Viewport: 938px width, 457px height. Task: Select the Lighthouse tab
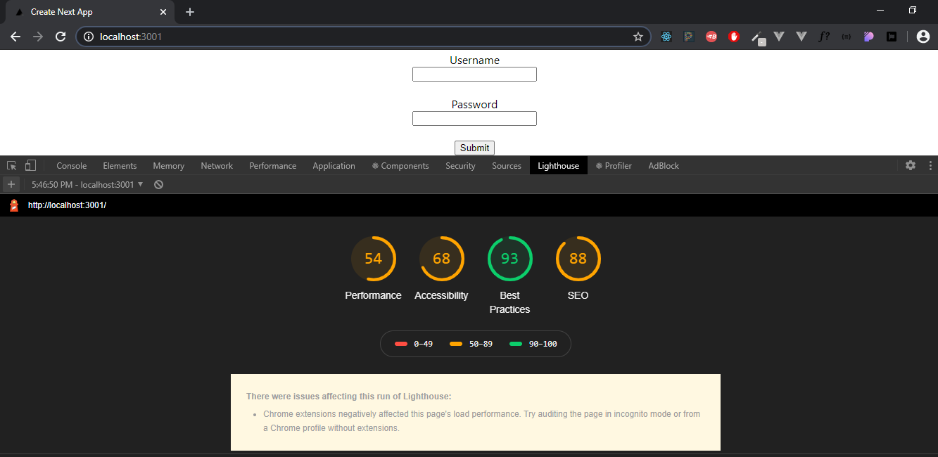559,166
